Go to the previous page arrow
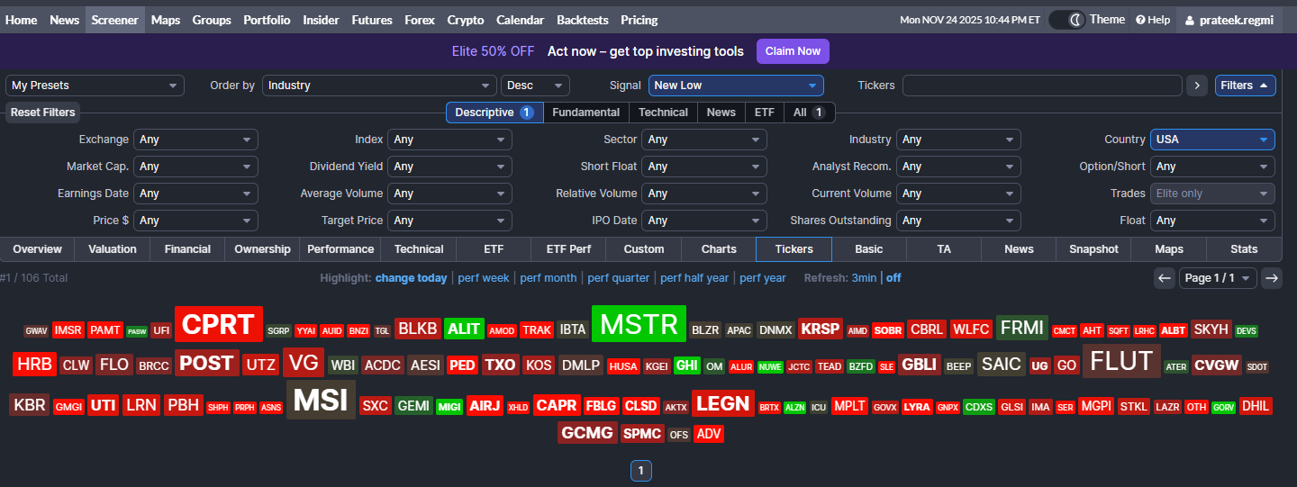The height and width of the screenshot is (487, 1297). pos(1165,278)
